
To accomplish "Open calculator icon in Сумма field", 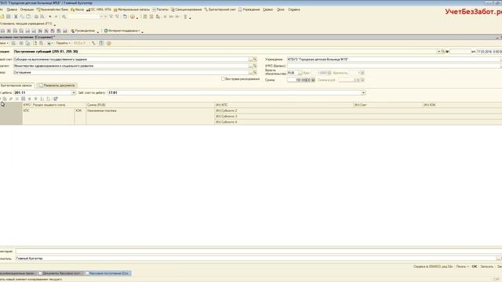I will click(313, 80).
